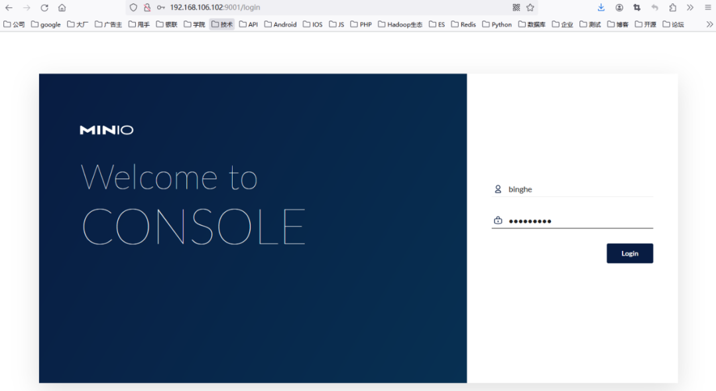Screen dimensions: 716x391
Task: Open the PHP bookmarks folder
Action: coord(361,25)
